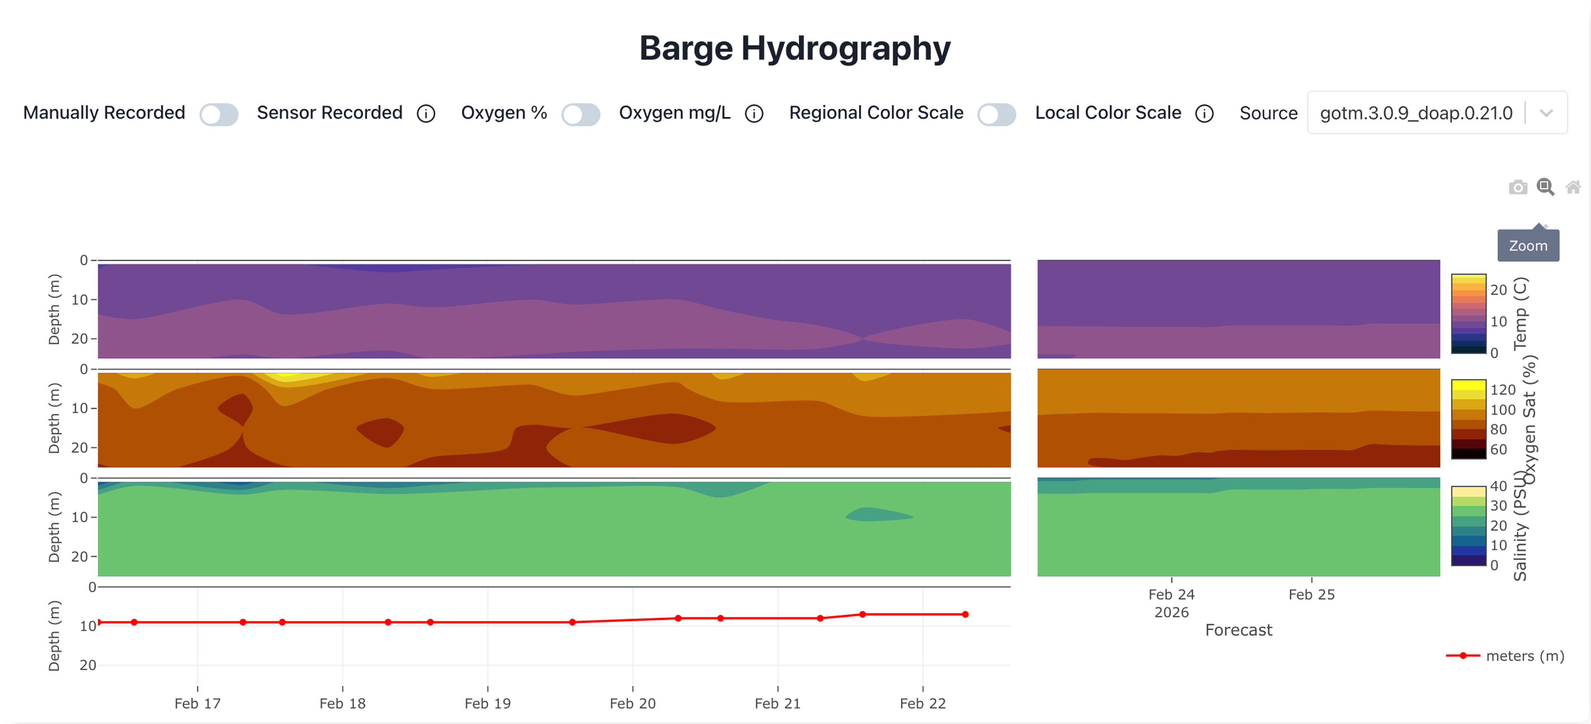
Task: Click the Feb 21 axis label
Action: [x=778, y=704]
